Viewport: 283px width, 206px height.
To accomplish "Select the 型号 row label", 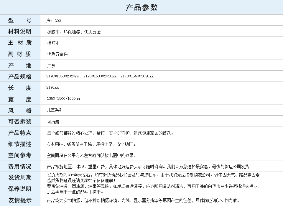I will click(x=20, y=20).
